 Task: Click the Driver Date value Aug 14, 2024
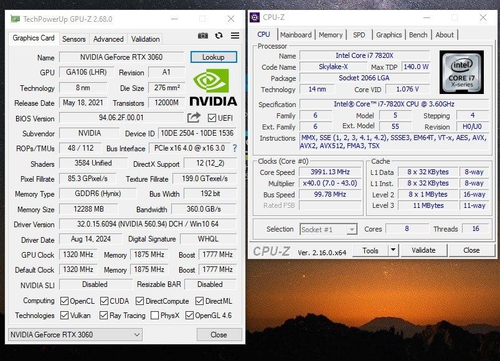coord(90,239)
